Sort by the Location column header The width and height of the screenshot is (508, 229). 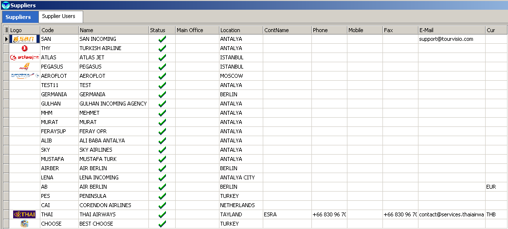tap(240, 30)
